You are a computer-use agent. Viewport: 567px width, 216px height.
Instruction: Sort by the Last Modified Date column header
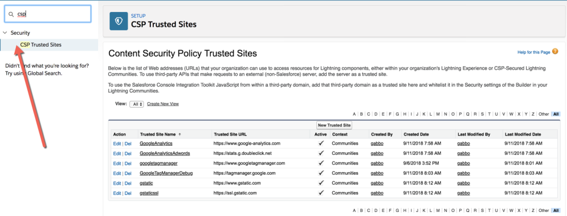(523, 134)
